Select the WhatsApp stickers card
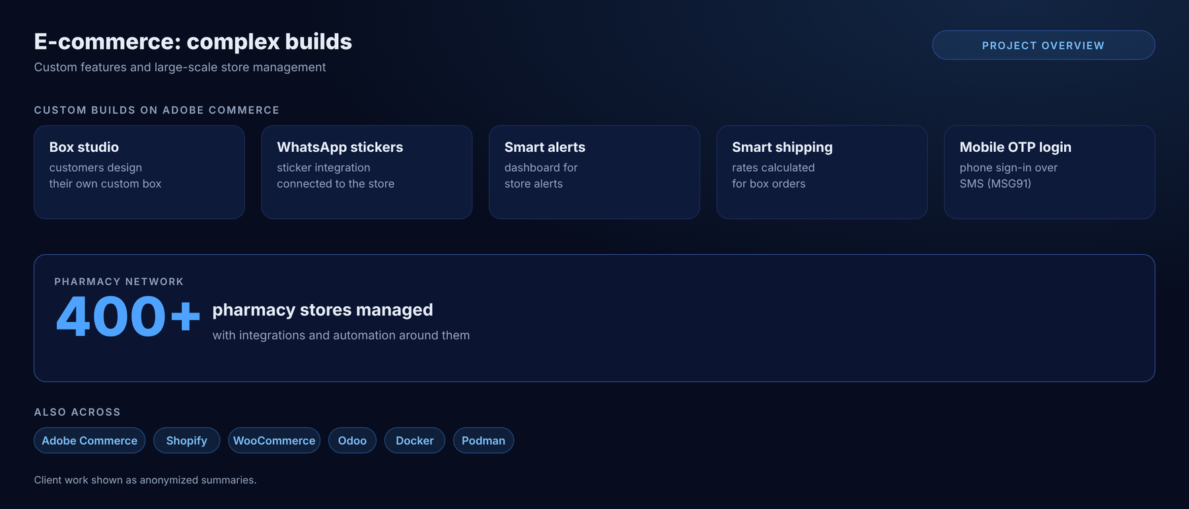 (x=367, y=172)
